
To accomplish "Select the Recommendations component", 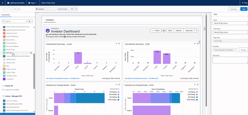I will click(x=12, y=46).
